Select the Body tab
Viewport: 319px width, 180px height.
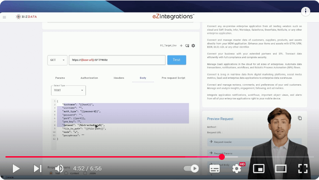point(143,78)
